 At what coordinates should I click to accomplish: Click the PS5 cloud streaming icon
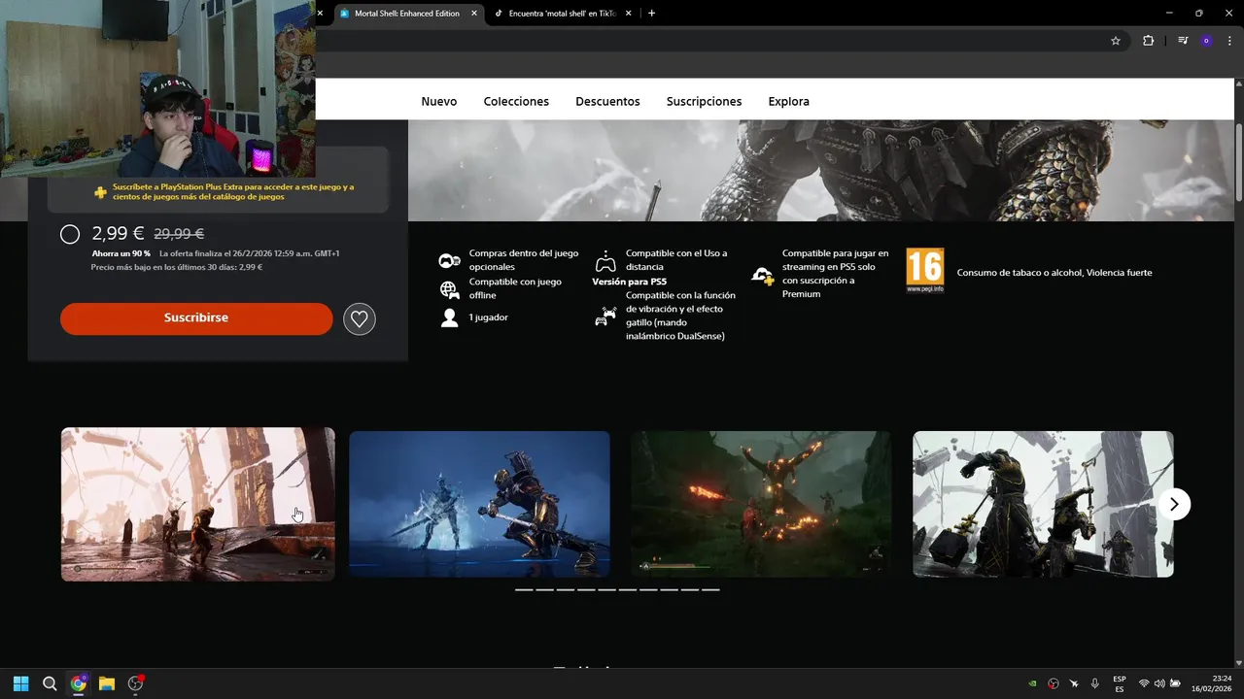[763, 275]
